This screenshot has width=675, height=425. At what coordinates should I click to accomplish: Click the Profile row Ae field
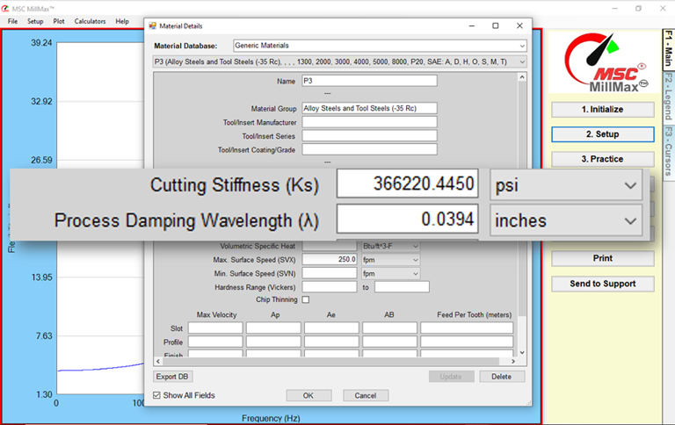click(331, 342)
